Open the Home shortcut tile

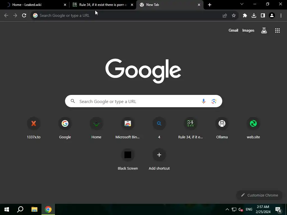pyautogui.click(x=96, y=128)
